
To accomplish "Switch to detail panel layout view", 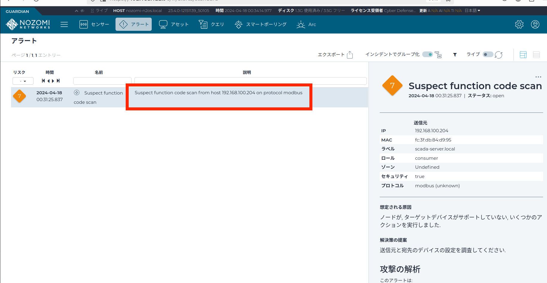I will click(x=523, y=55).
